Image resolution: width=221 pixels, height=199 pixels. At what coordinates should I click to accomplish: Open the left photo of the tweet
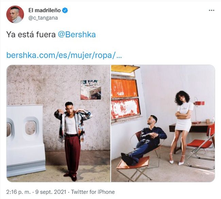coord(58,123)
